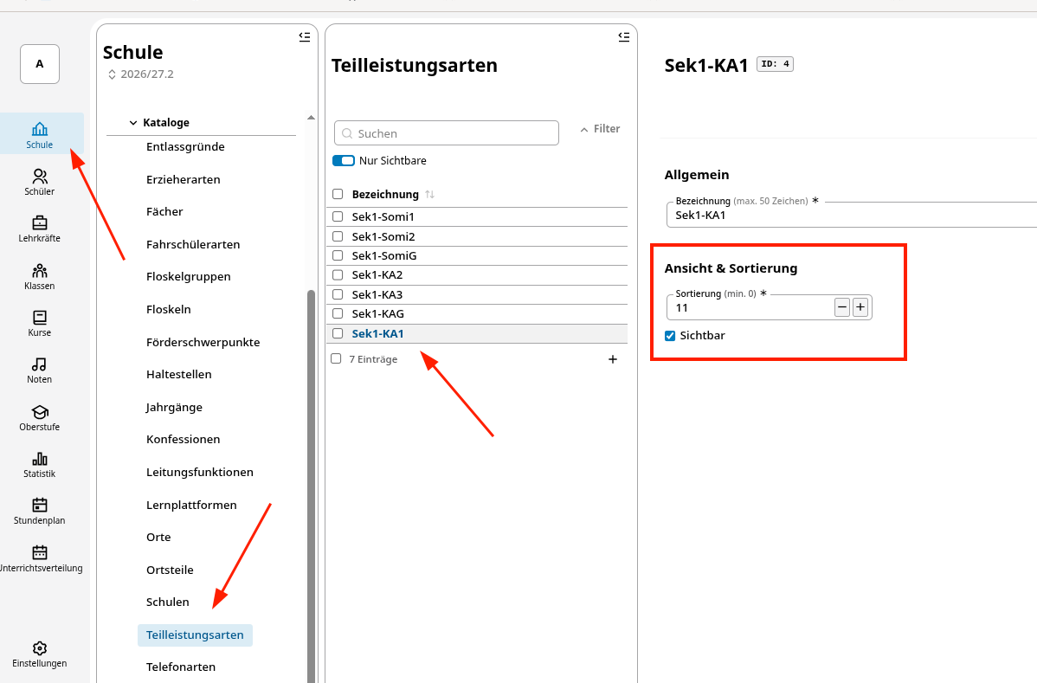
Task: Open the Unterrichtsverteilung calendar icon
Action: click(x=40, y=553)
